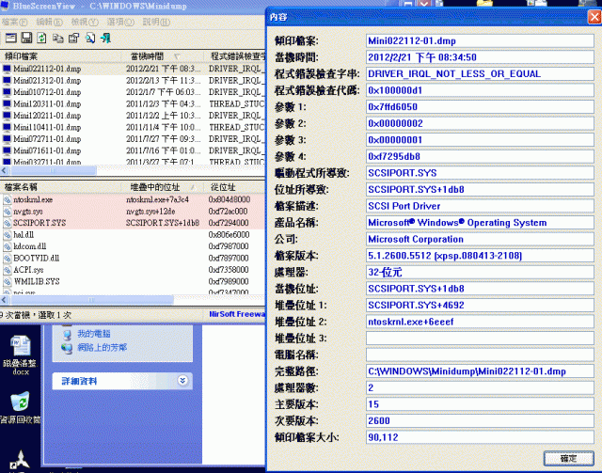Click the ntoskrnl.exe file icon
The height and width of the screenshot is (473, 602).
click(7, 199)
